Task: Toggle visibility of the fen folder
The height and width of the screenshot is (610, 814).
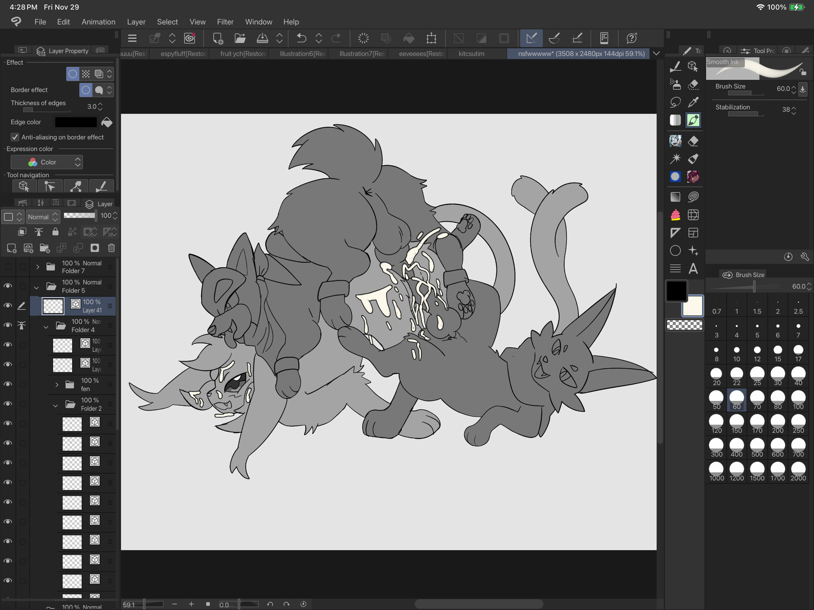Action: pos(8,384)
